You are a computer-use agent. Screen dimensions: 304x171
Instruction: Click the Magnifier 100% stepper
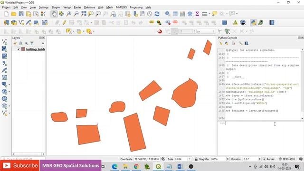click(228, 159)
